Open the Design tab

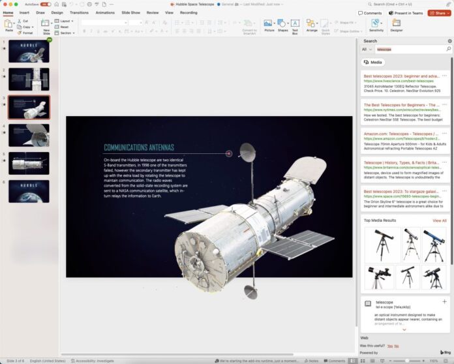point(57,13)
